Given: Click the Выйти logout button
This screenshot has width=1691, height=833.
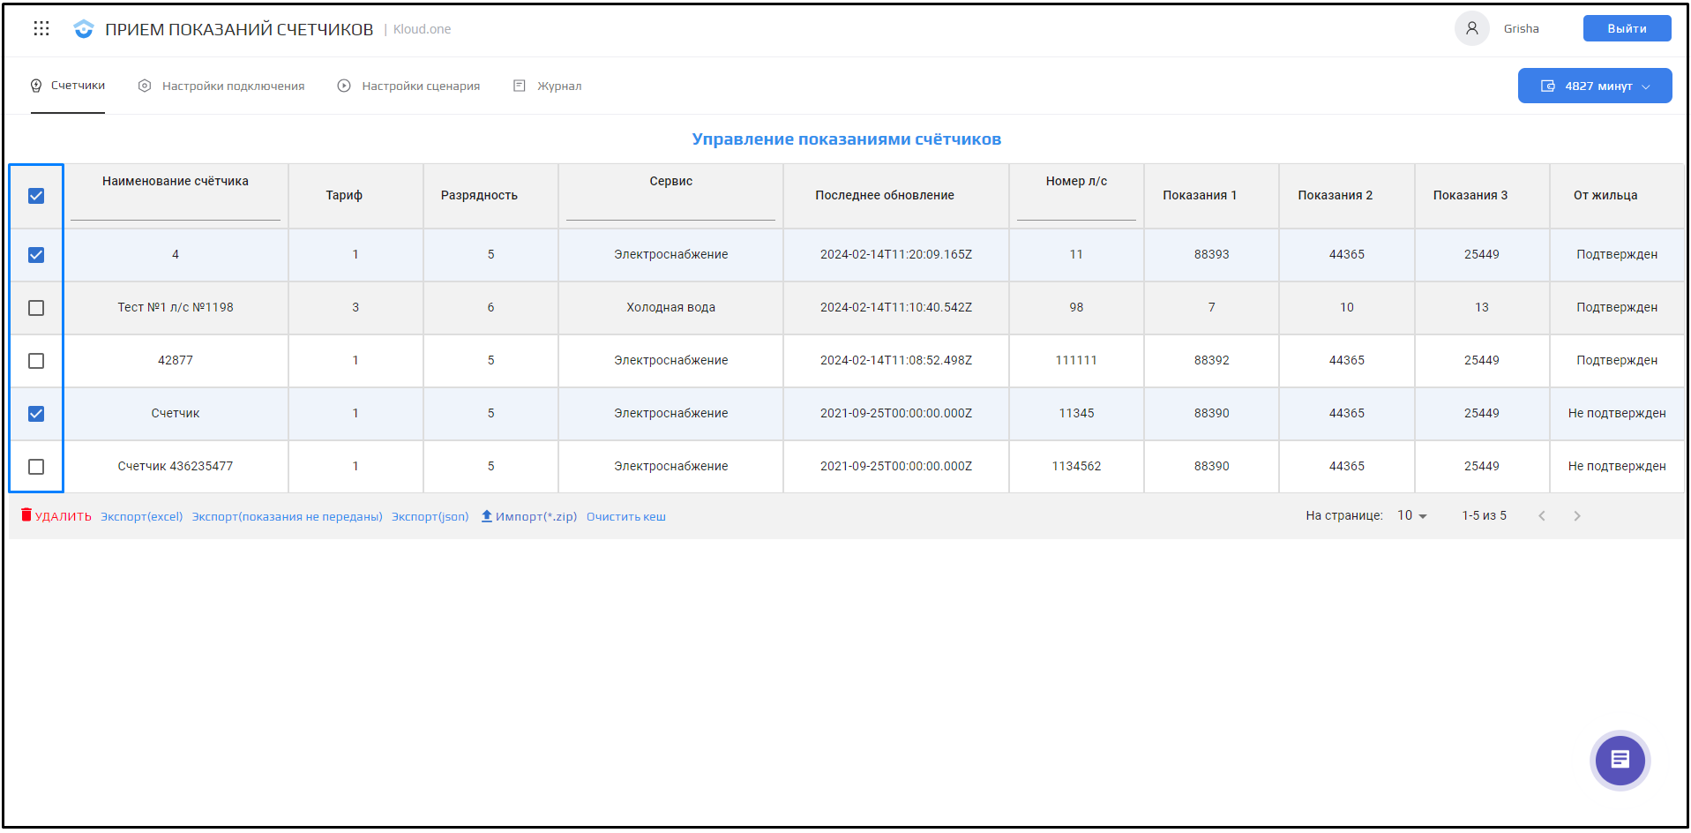Looking at the screenshot, I should pos(1627,28).
